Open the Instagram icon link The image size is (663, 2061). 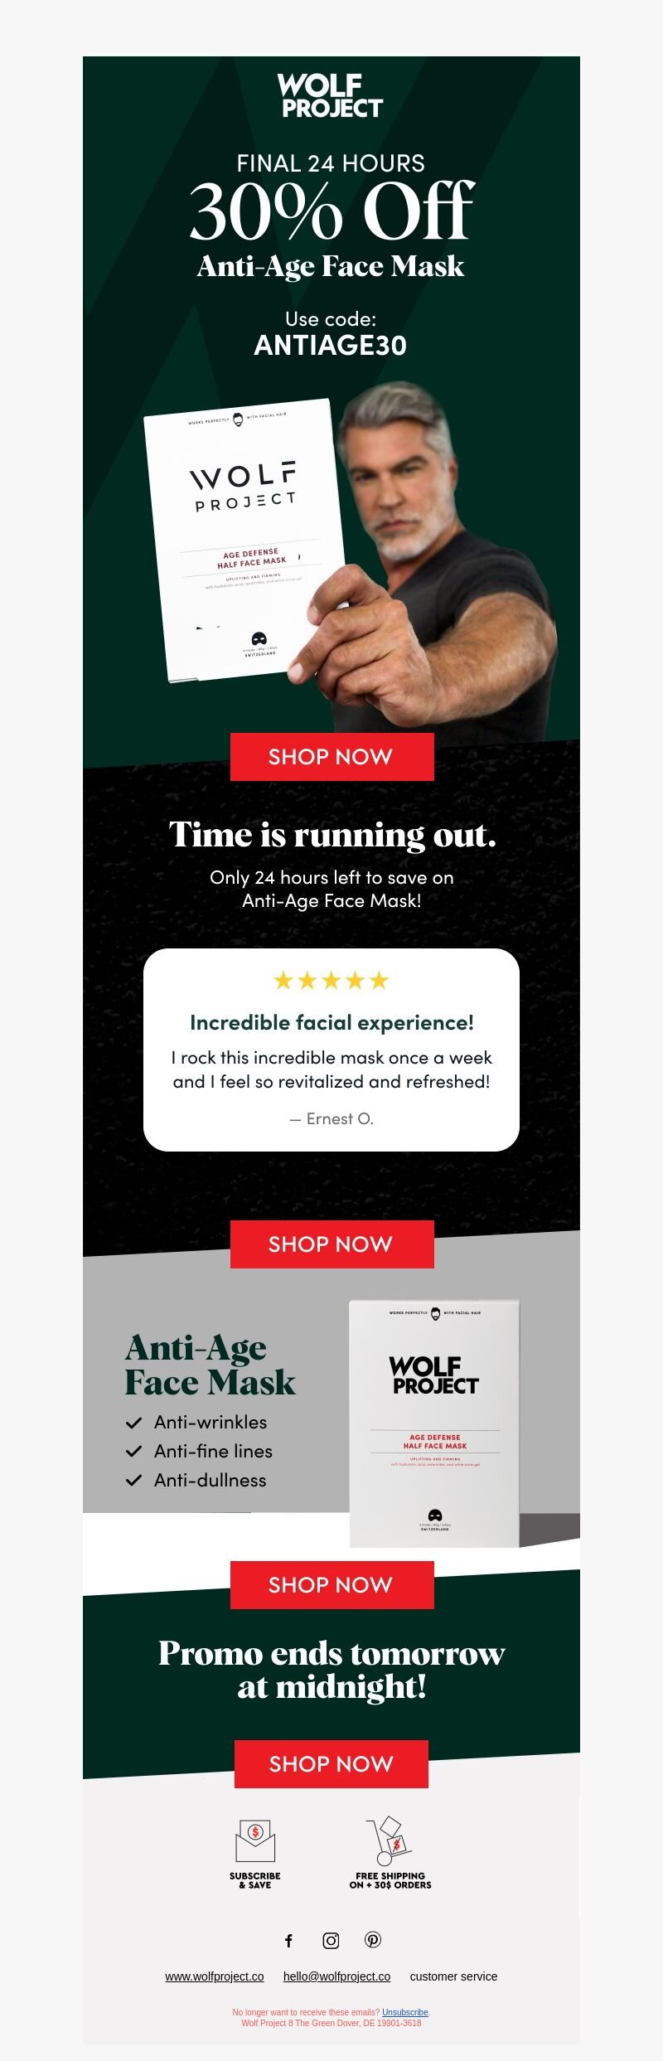[331, 1941]
